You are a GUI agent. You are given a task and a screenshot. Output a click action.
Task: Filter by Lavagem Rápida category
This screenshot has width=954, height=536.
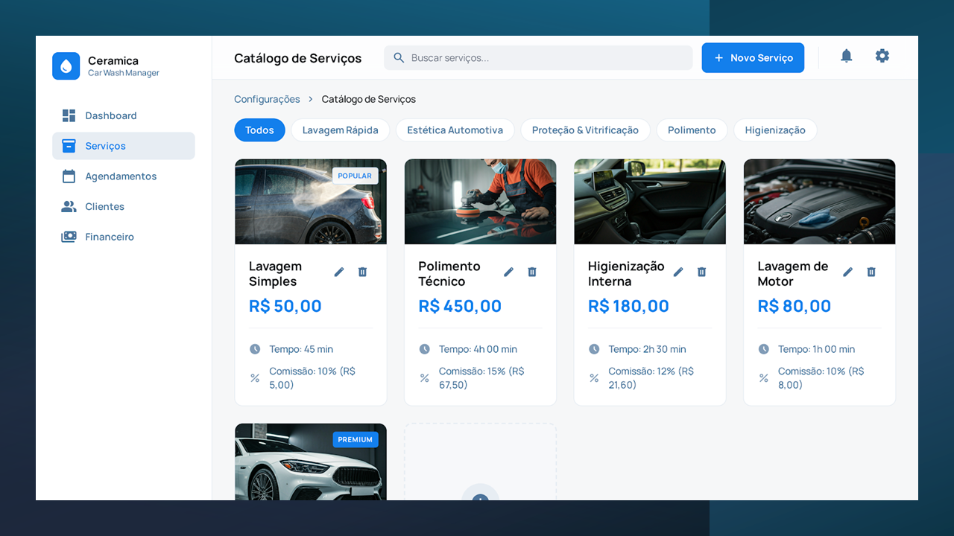[x=340, y=130]
